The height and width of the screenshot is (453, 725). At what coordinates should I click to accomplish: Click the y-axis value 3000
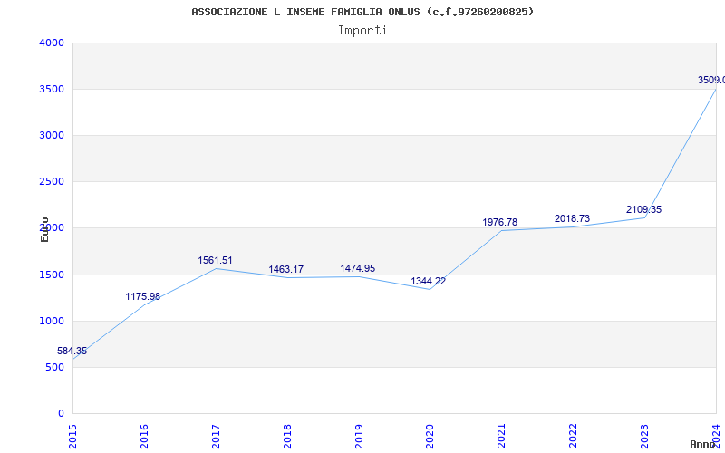[x=52, y=135]
